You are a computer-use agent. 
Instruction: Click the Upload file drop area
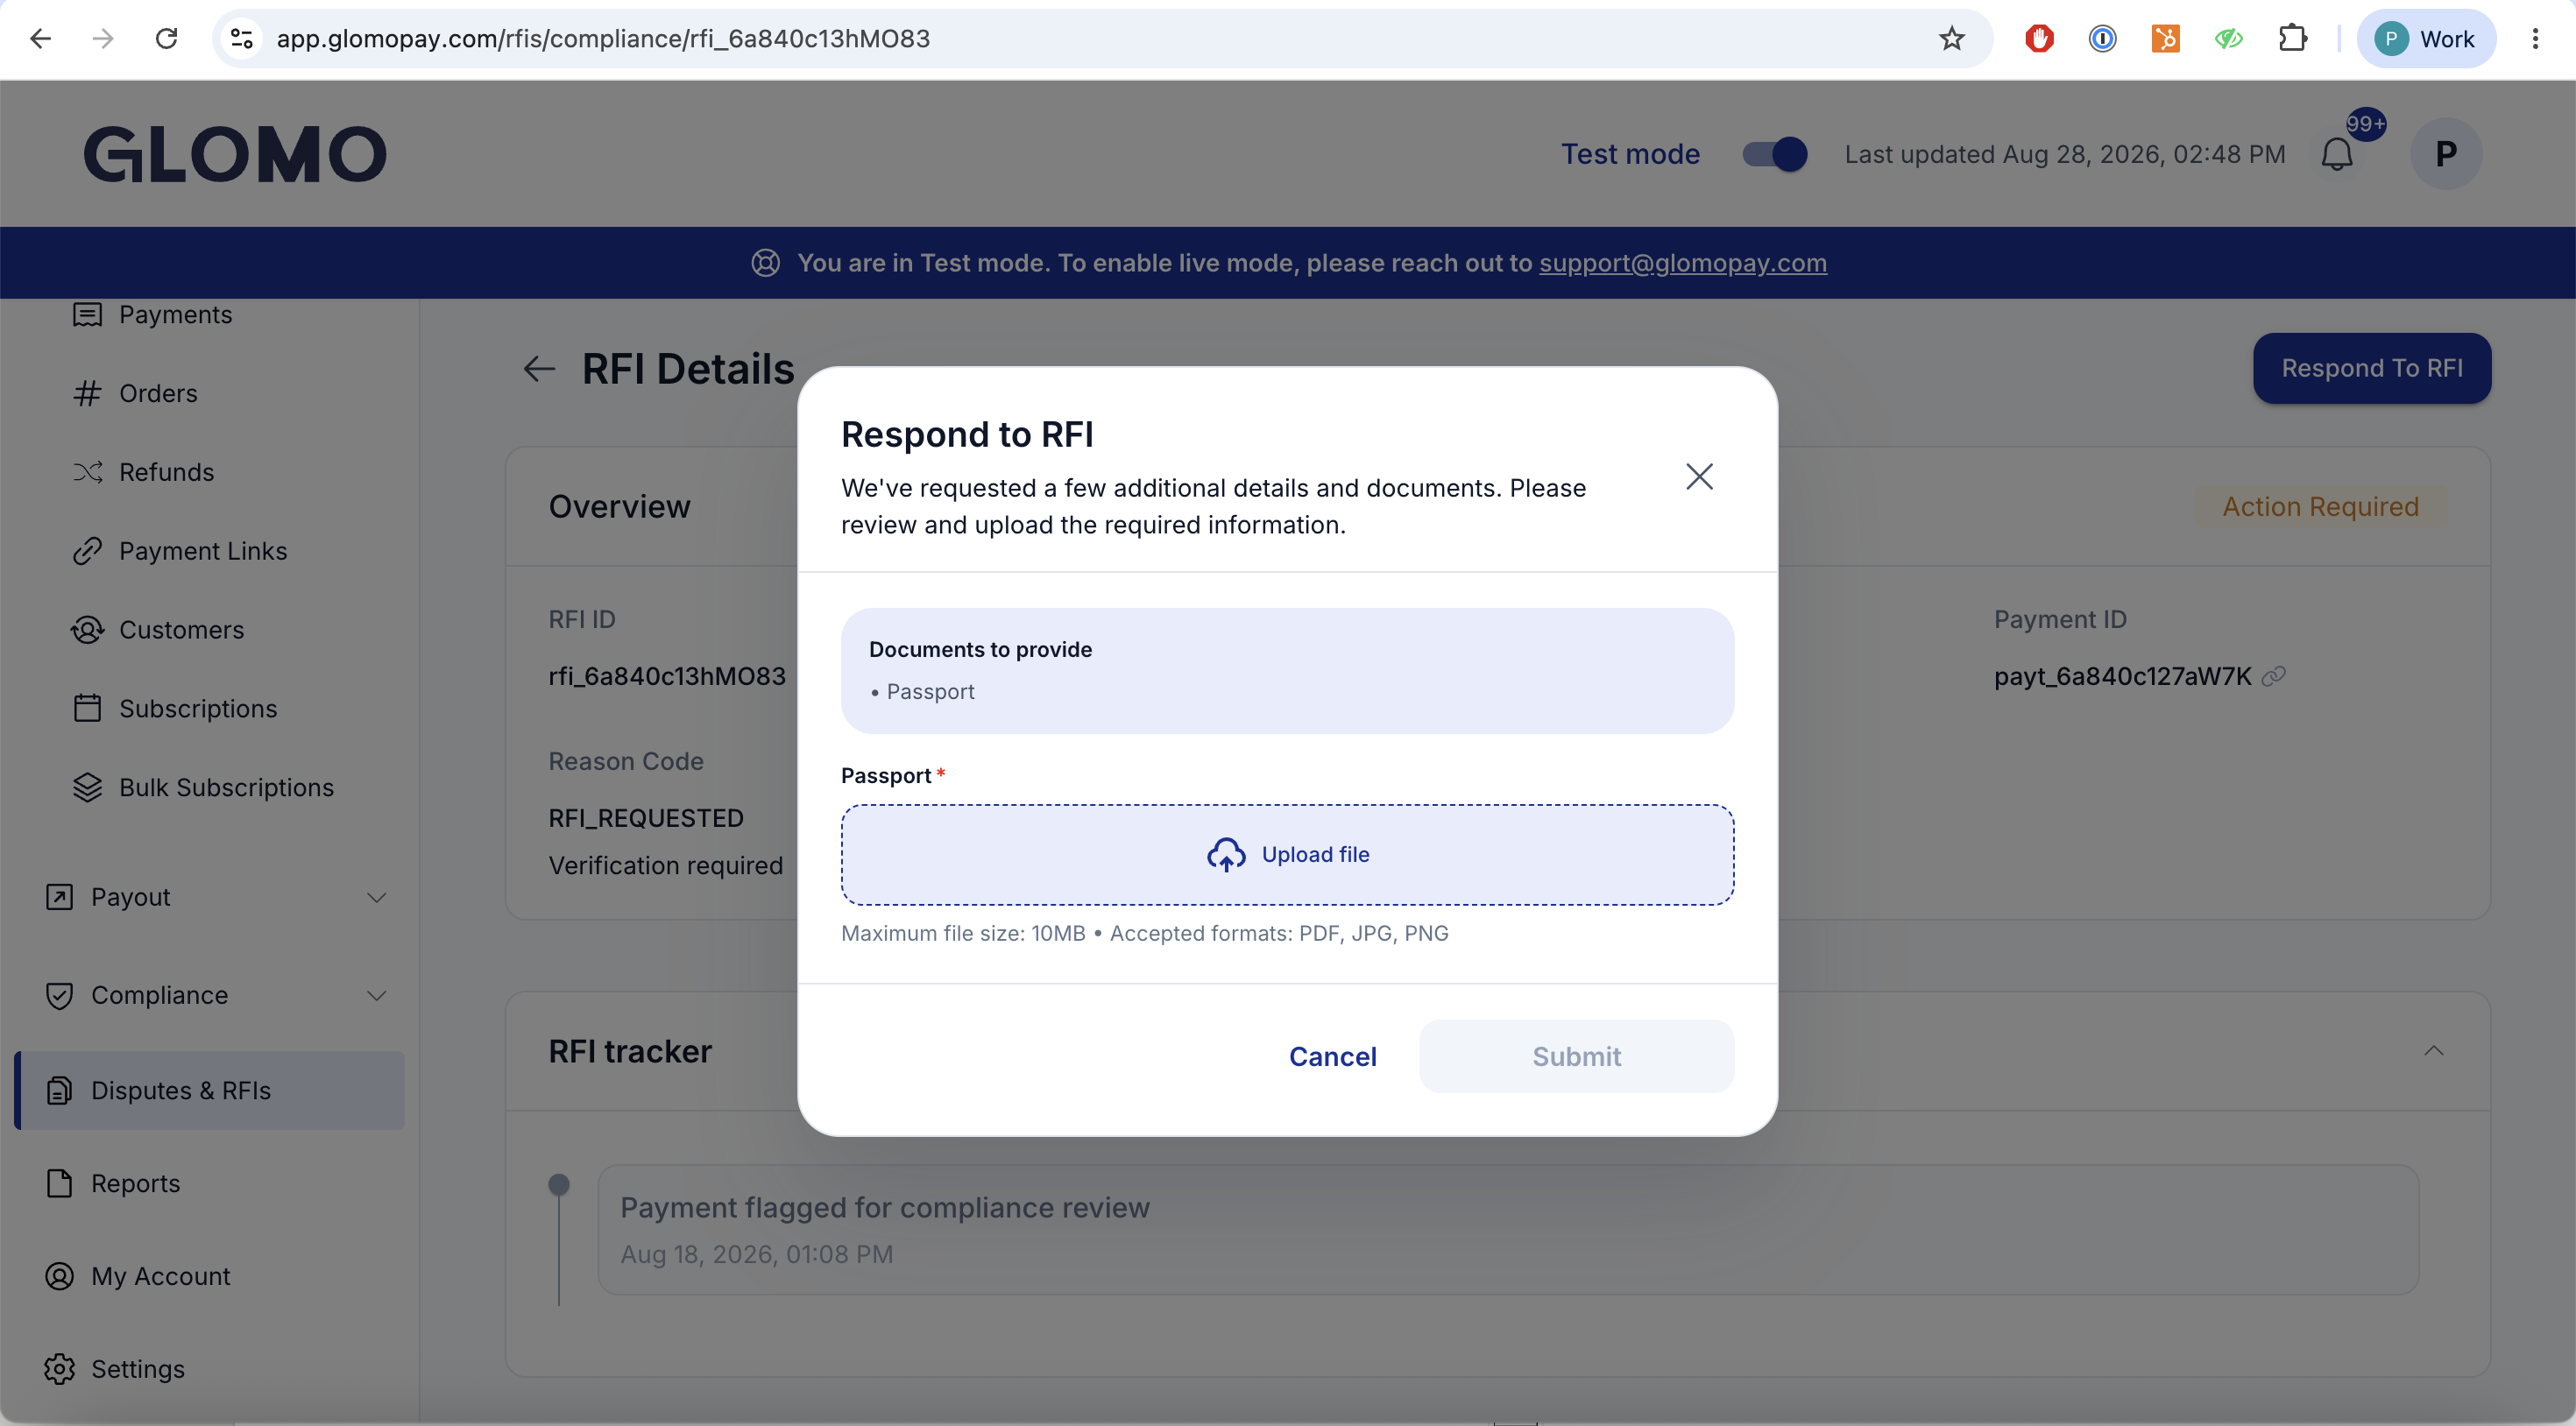pyautogui.click(x=1287, y=855)
